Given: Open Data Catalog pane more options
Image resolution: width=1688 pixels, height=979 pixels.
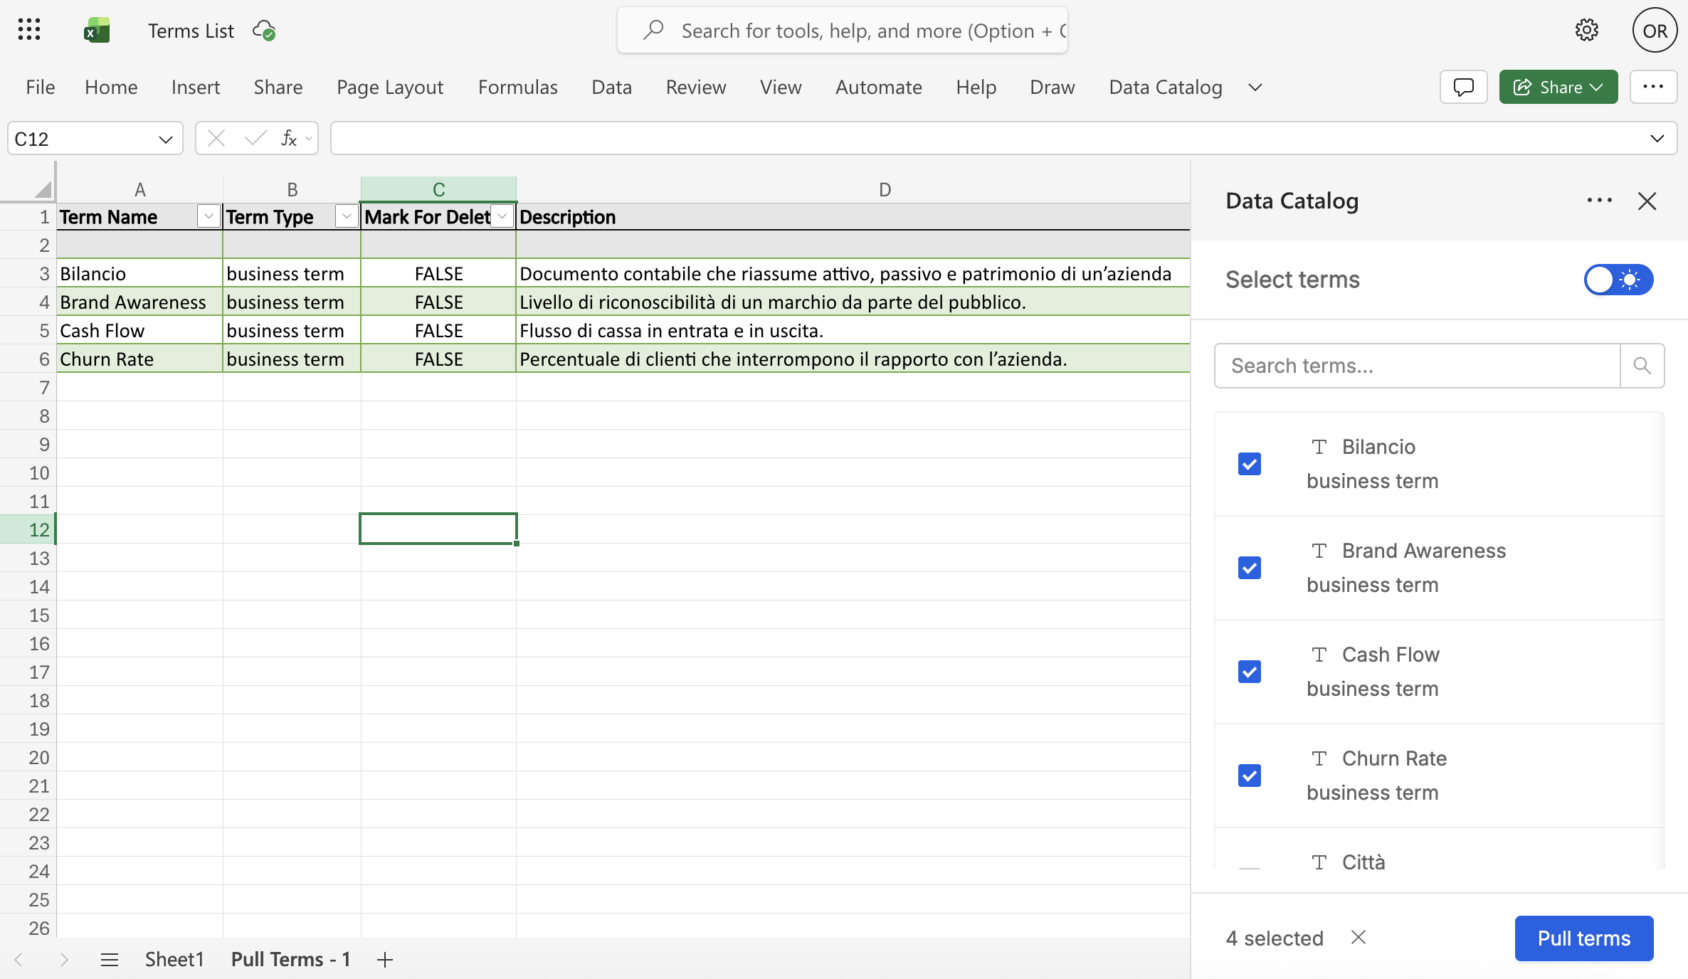Looking at the screenshot, I should click(1599, 201).
